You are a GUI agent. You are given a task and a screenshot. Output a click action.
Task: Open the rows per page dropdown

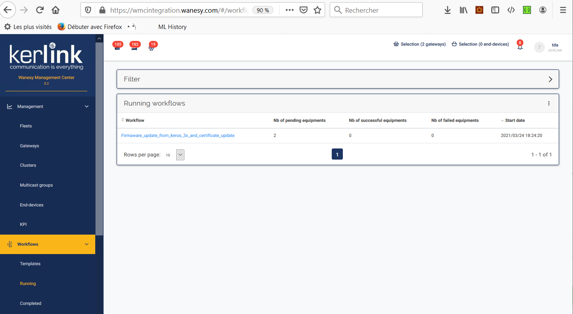coord(180,154)
